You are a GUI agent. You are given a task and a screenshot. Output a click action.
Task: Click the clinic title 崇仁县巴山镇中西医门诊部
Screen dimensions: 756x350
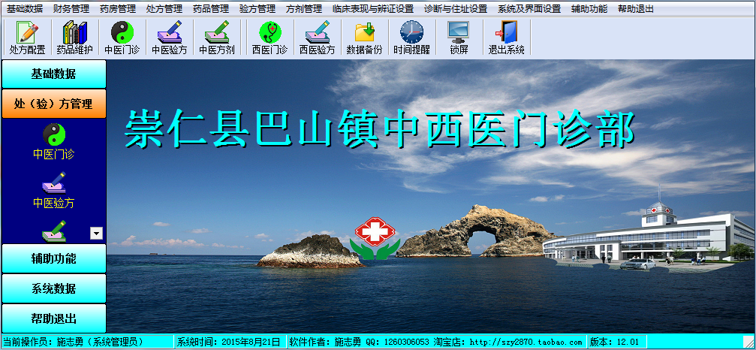(x=380, y=128)
